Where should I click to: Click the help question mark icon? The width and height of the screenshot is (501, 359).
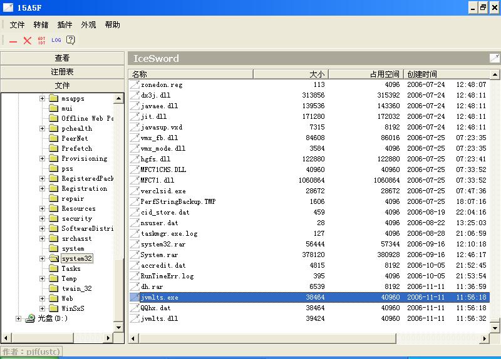click(x=71, y=41)
